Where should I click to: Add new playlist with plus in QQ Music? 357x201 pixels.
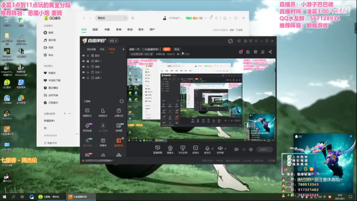point(65,113)
